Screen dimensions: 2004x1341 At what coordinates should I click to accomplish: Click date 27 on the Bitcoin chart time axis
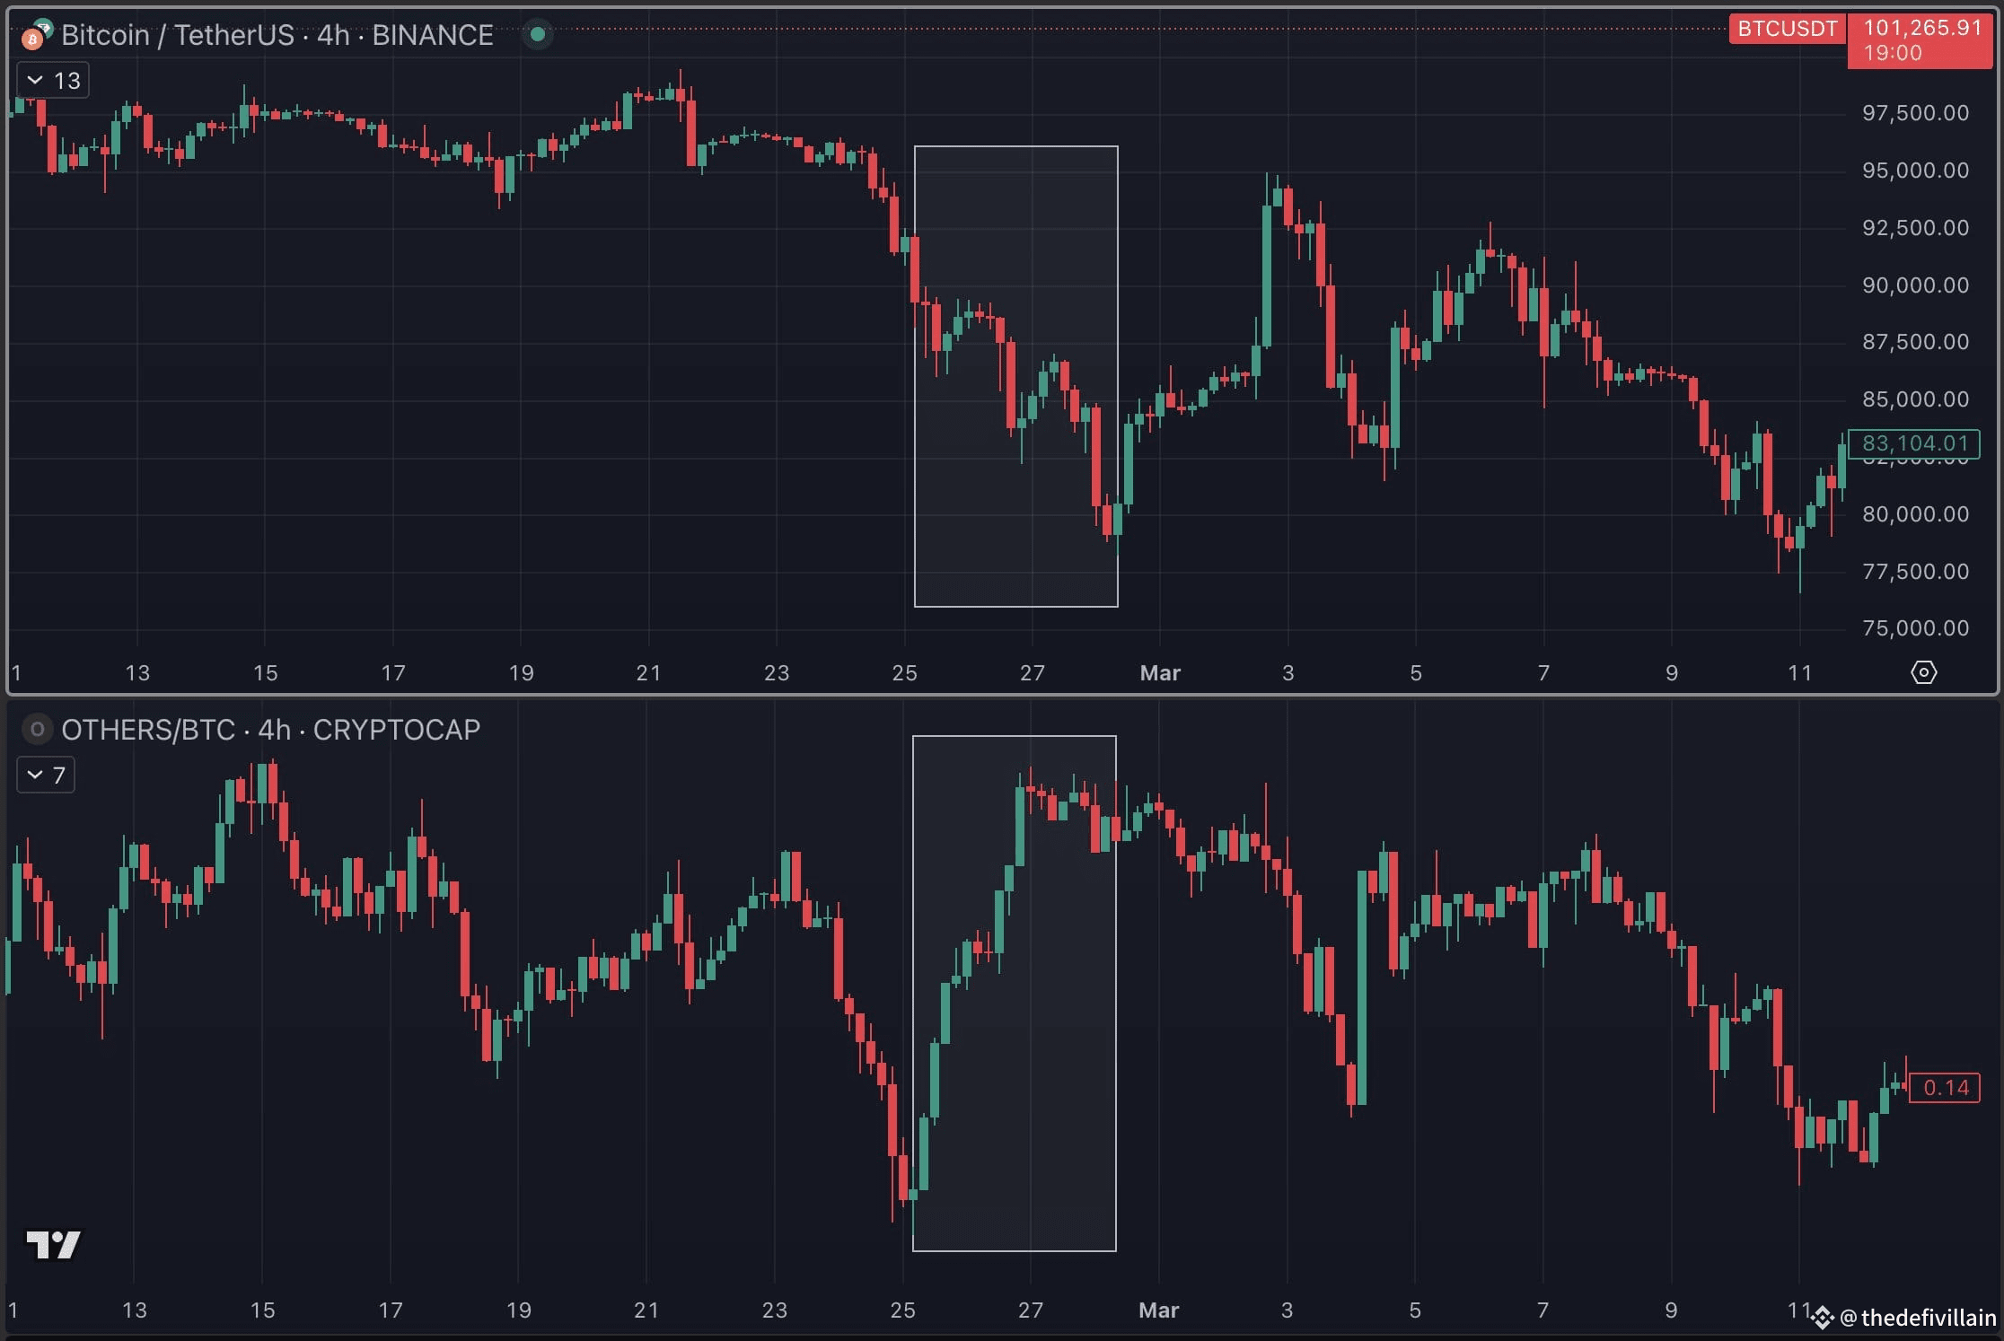click(x=1033, y=673)
